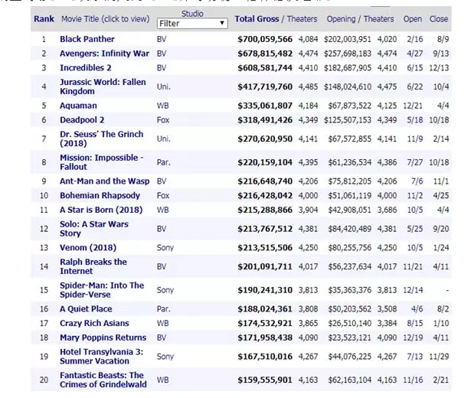Open Fantastic Beasts: Crimes of Grindelwald link
Screen dimensions: 471x398
pyautogui.click(x=103, y=380)
